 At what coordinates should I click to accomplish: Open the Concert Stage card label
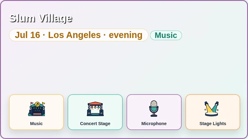pos(95,124)
